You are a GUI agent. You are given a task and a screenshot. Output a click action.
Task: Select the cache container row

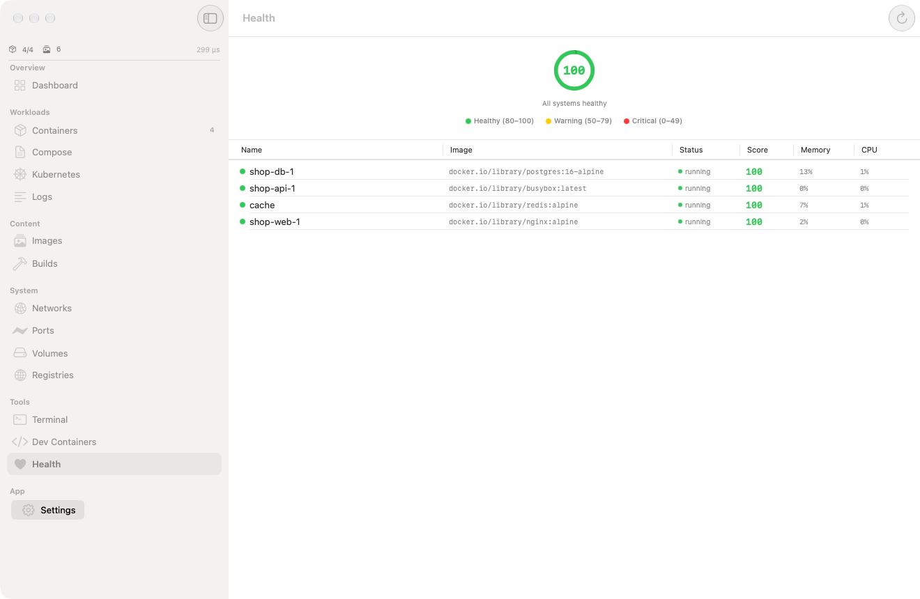pos(574,205)
